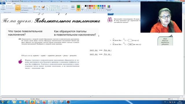185x104 pixels.
Task: Click the Crop (Обрезать) command
Action: pos(25,6)
